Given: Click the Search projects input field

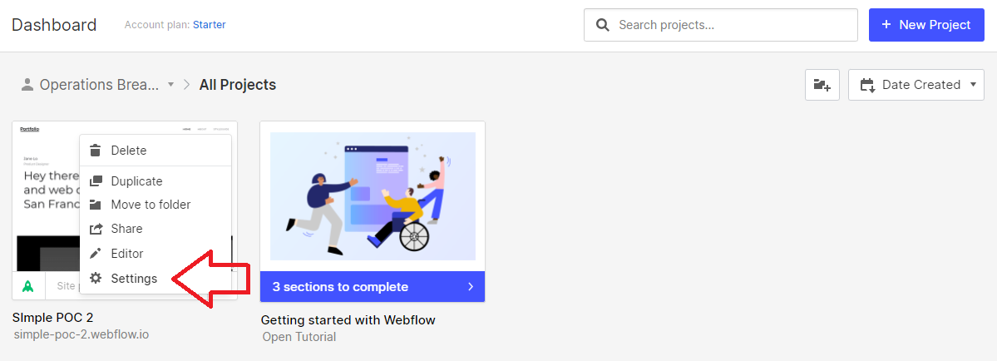Looking at the screenshot, I should (x=721, y=25).
